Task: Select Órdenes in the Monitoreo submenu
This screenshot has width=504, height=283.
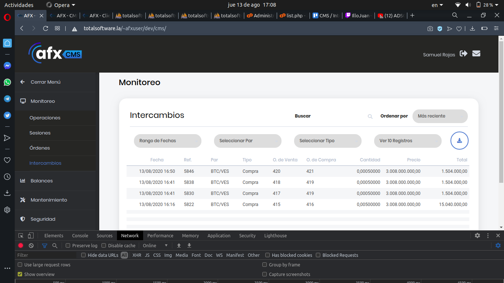Action: [39, 148]
